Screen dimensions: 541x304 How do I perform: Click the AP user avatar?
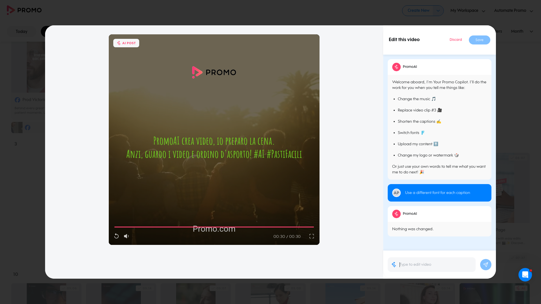point(396,193)
